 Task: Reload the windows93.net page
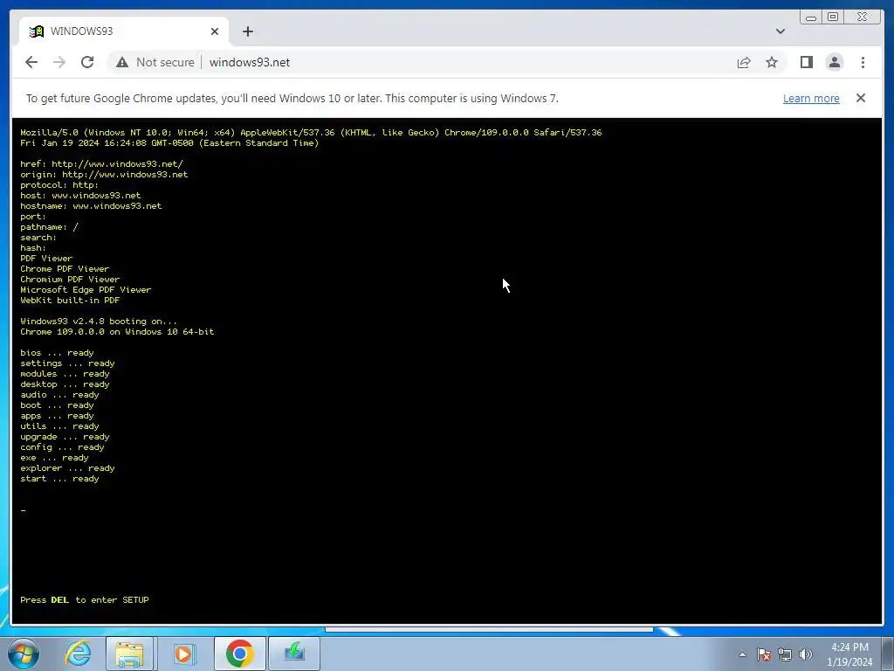(87, 62)
